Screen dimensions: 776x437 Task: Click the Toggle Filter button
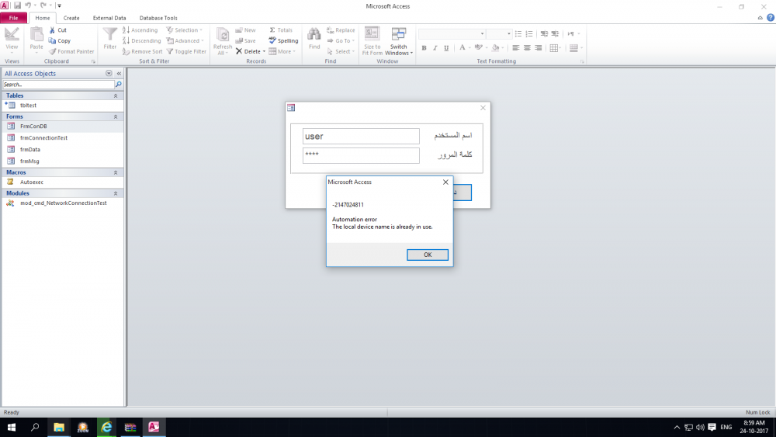pos(186,51)
